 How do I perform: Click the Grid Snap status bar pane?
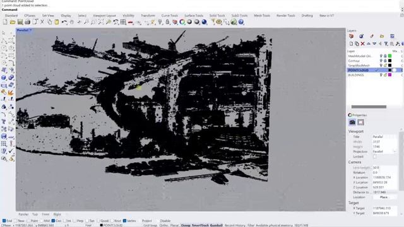point(150,225)
